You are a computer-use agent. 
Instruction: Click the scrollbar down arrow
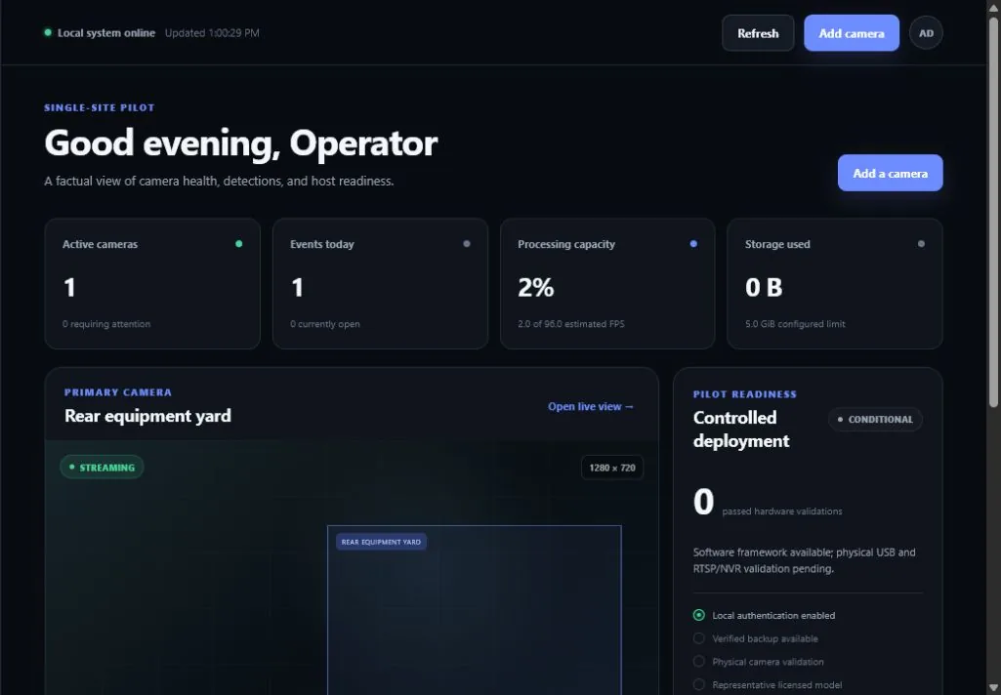pyautogui.click(x=993, y=688)
